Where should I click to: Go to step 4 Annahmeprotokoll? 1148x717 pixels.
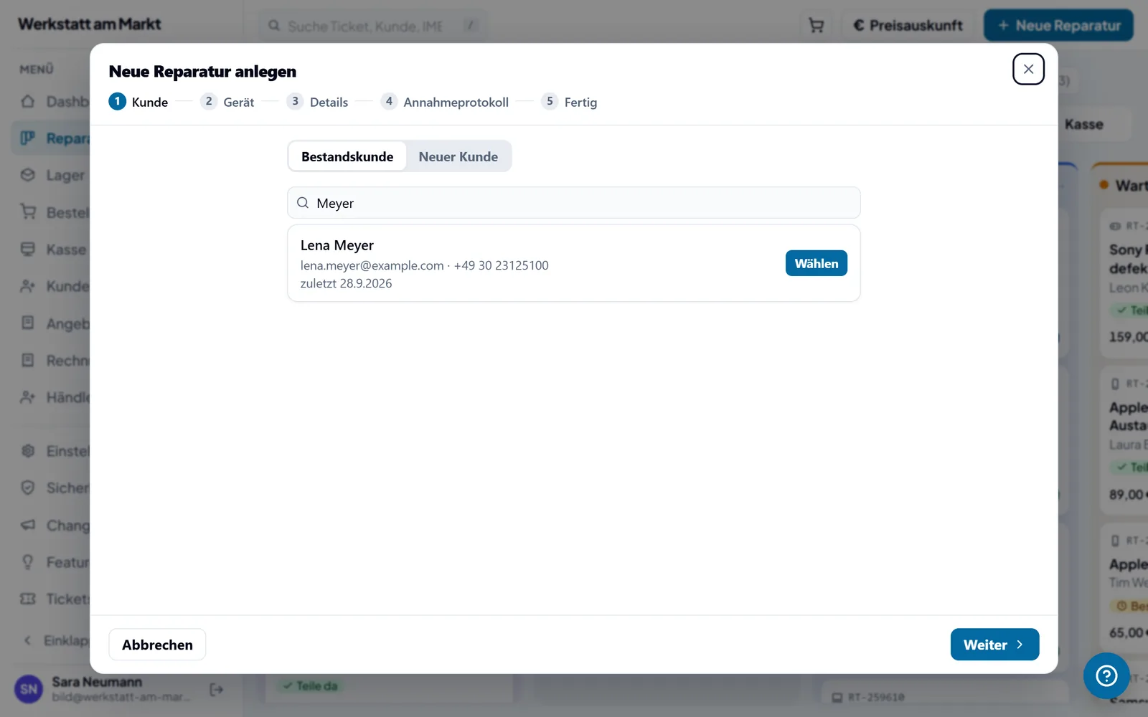pyautogui.click(x=445, y=102)
